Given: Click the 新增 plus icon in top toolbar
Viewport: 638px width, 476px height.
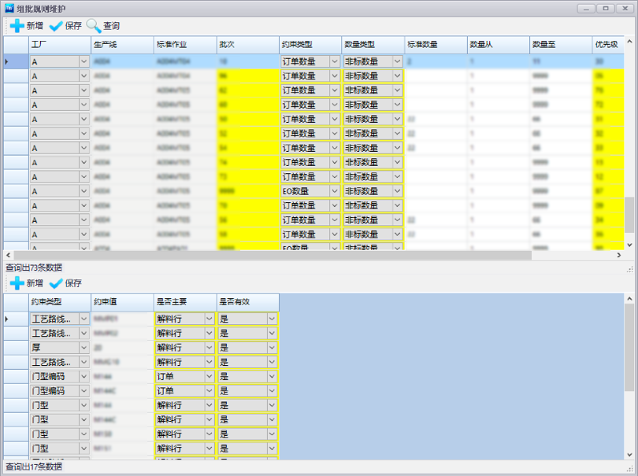Looking at the screenshot, I should (17, 25).
